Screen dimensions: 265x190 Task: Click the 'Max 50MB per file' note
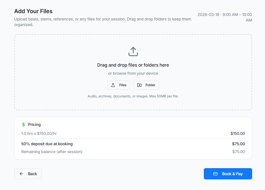pyautogui.click(x=164, y=96)
